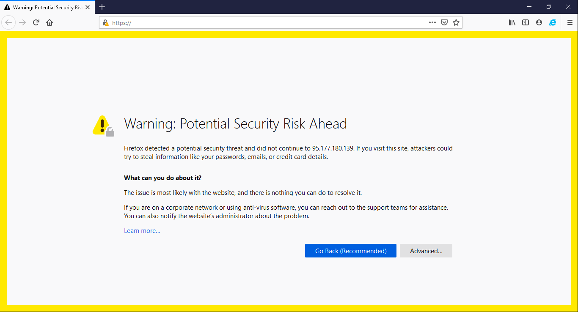Click the insecure lock icon in address bar
The height and width of the screenshot is (312, 578).
pos(106,23)
